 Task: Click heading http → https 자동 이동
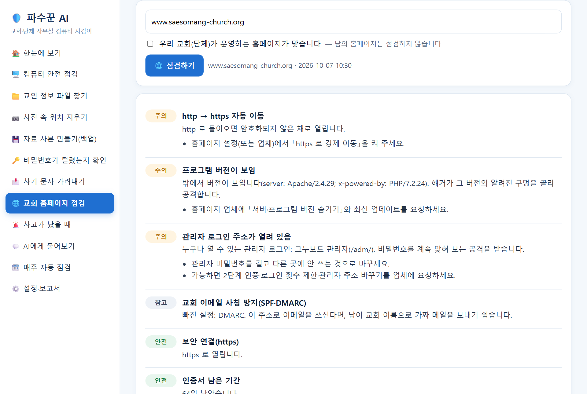(223, 116)
